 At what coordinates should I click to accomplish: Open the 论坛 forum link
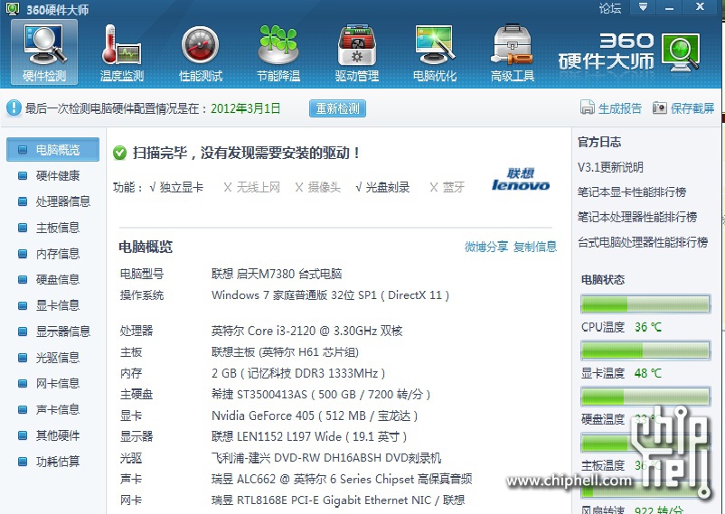pos(610,8)
